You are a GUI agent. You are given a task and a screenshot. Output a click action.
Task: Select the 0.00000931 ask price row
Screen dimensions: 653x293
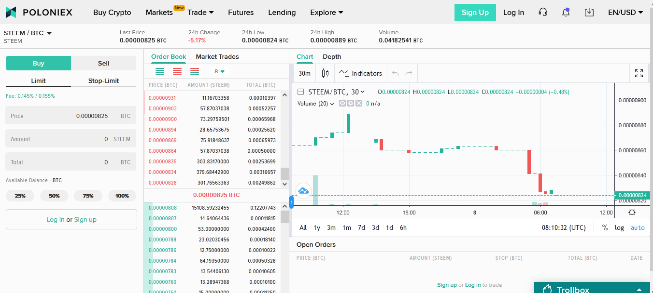click(x=212, y=98)
